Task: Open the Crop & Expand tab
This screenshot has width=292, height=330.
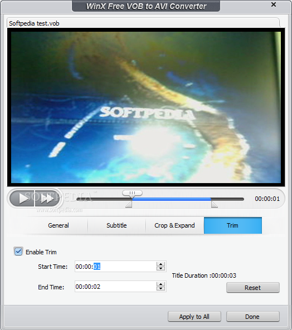Action: (x=174, y=225)
